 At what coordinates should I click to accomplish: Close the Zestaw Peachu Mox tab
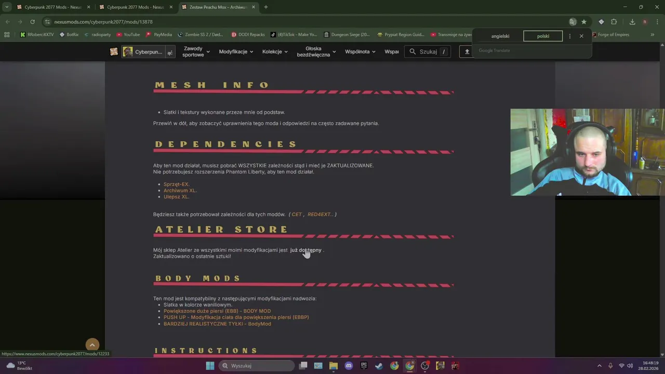point(253,7)
